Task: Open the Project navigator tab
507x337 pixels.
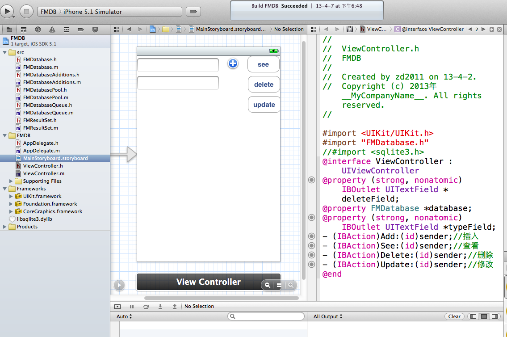Action: point(9,29)
